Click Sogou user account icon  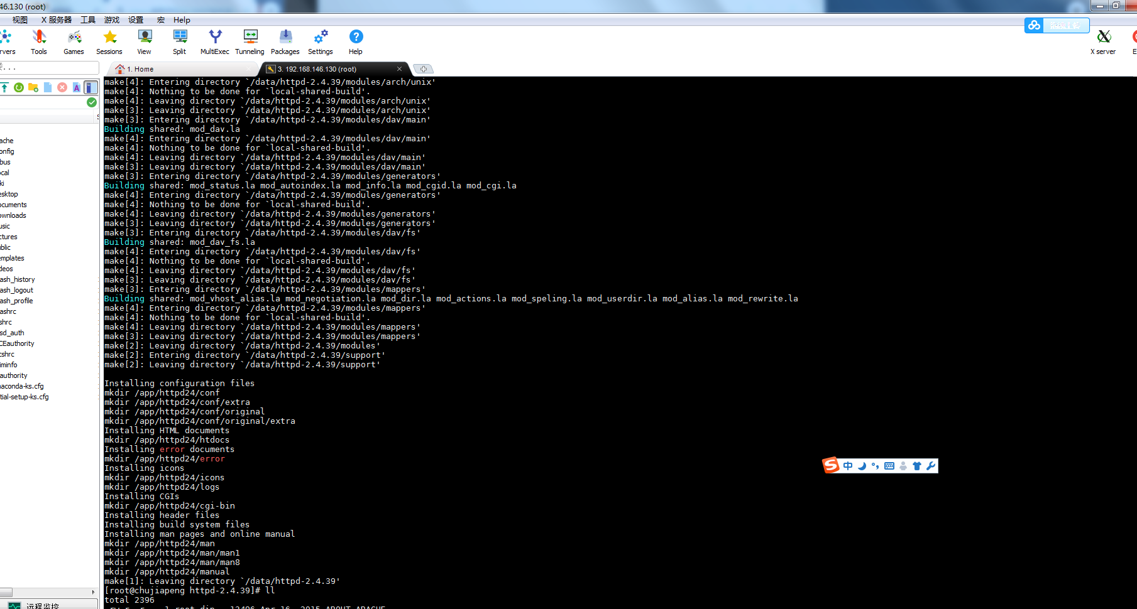point(903,466)
